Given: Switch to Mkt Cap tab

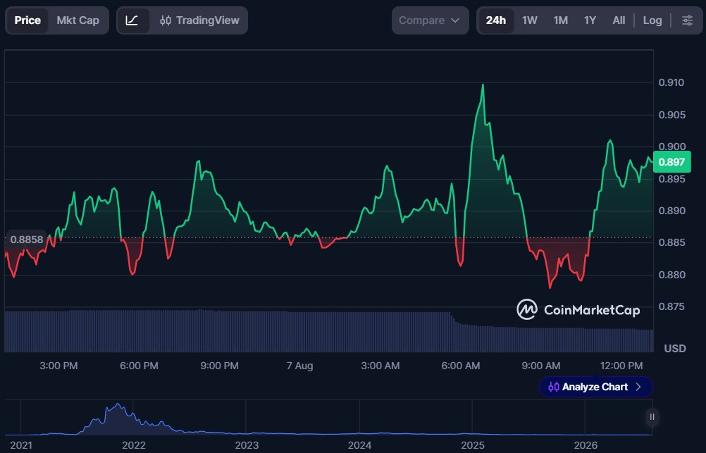Looking at the screenshot, I should (78, 20).
